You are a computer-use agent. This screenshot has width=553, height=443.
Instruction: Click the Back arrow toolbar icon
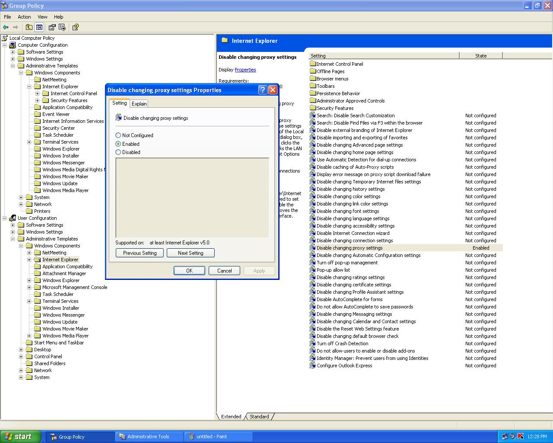(6, 27)
